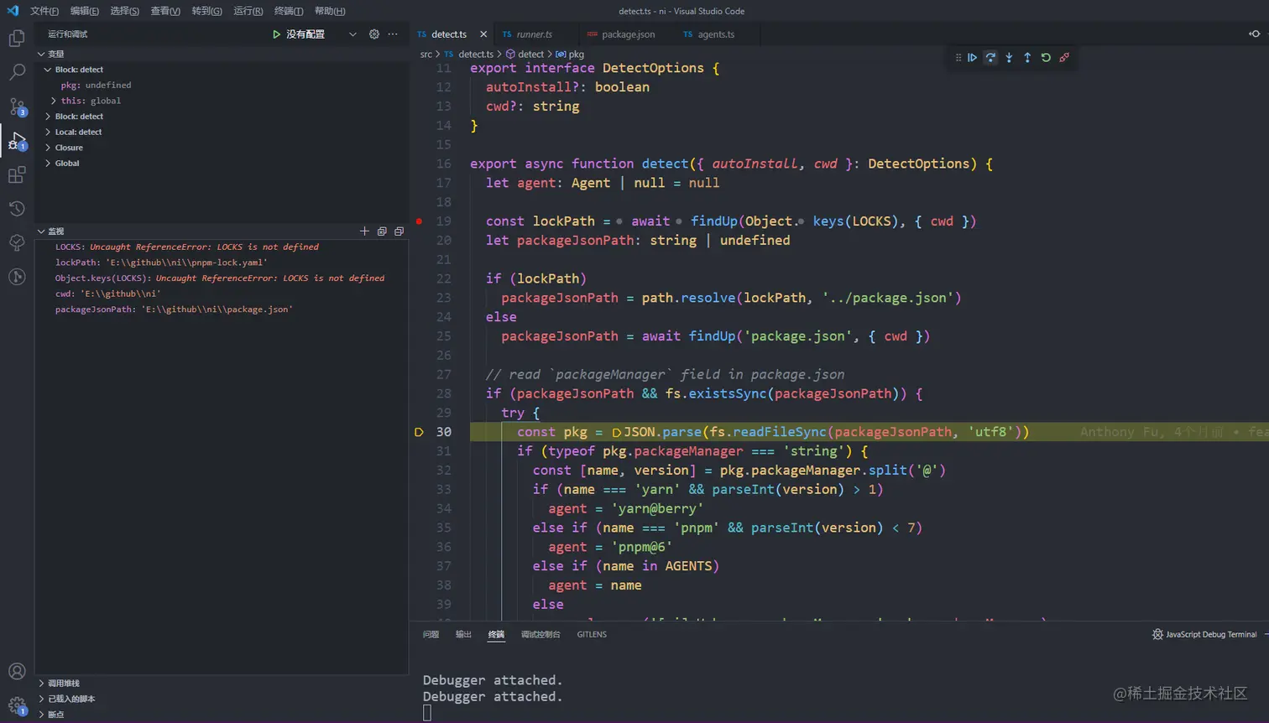The height and width of the screenshot is (723, 1269).
Task: Expand the 已载入的脚本 loaded scripts section
Action: 41,699
